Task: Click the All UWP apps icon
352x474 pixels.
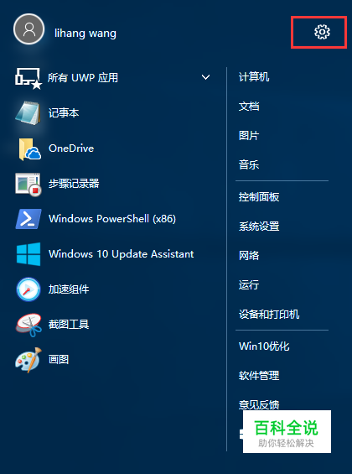Action: click(x=28, y=78)
